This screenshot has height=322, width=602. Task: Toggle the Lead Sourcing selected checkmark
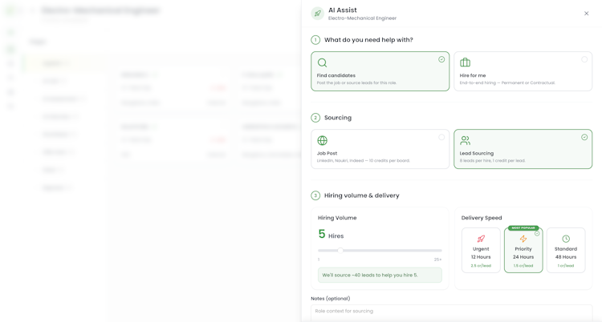[x=584, y=137]
